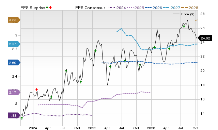Click the 2024 consensus legend entry

coord(117,8)
